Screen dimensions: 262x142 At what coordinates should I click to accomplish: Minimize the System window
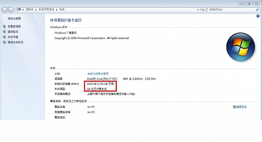(x=242, y=4)
